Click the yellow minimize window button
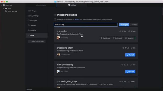 point(4,2)
